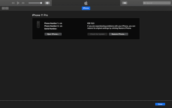Click the fast-forward next track icon
Viewport: 172px width, 108px height.
23,3
